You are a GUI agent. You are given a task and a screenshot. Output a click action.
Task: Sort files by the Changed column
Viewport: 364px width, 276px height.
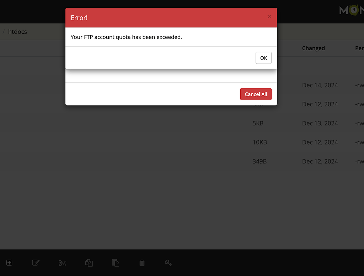(313, 48)
